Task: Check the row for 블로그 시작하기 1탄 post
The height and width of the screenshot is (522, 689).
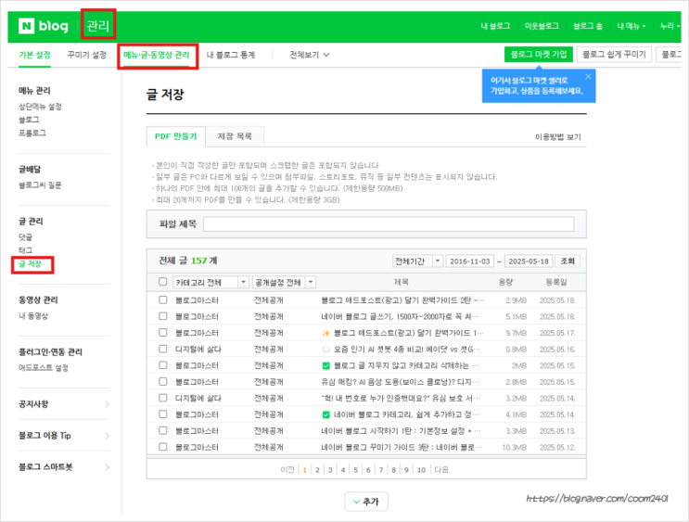Action: point(163,430)
